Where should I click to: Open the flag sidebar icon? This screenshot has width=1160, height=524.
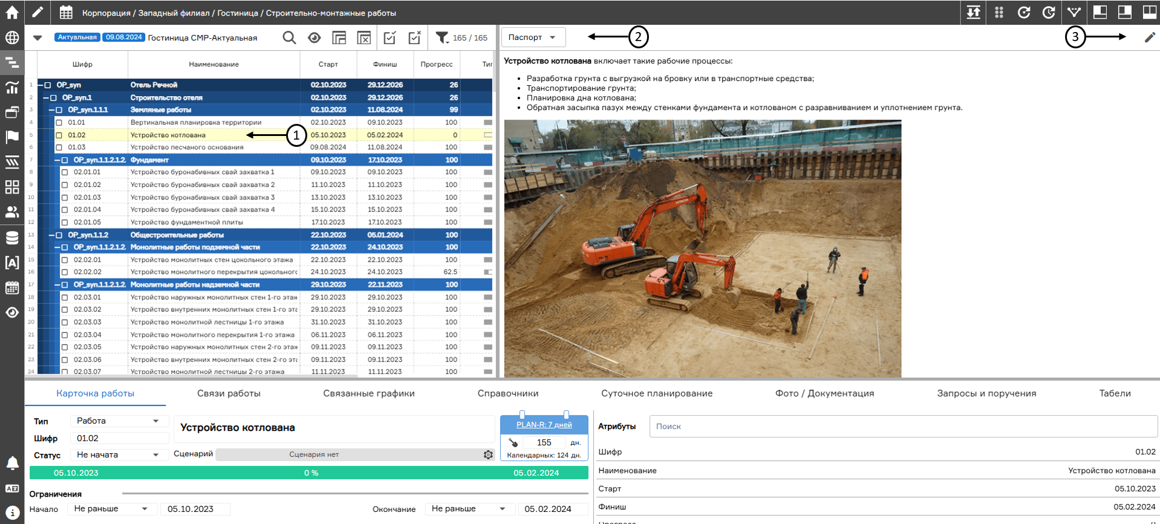12,137
